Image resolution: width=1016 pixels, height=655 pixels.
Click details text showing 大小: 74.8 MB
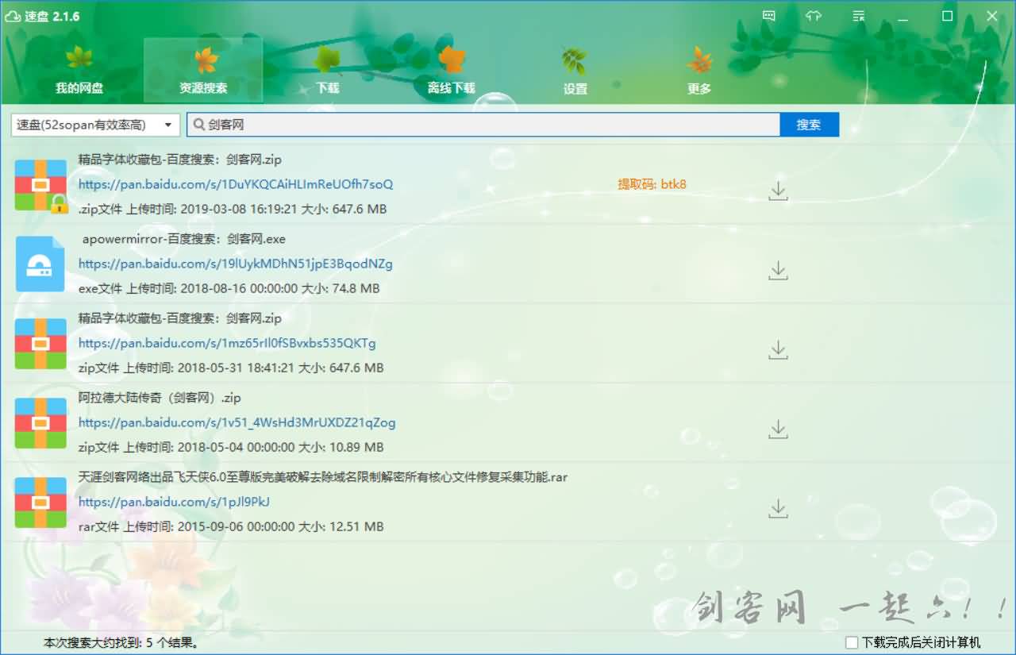(229, 288)
